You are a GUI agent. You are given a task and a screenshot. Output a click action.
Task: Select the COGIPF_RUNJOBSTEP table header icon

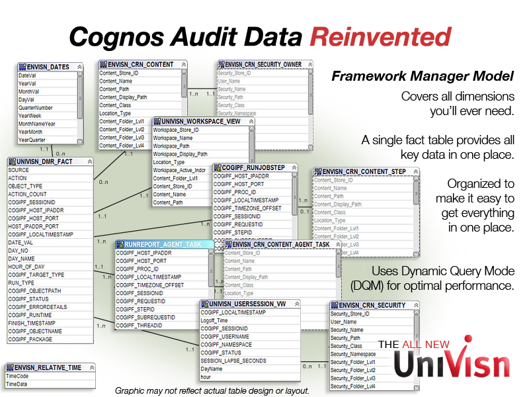[x=219, y=168]
